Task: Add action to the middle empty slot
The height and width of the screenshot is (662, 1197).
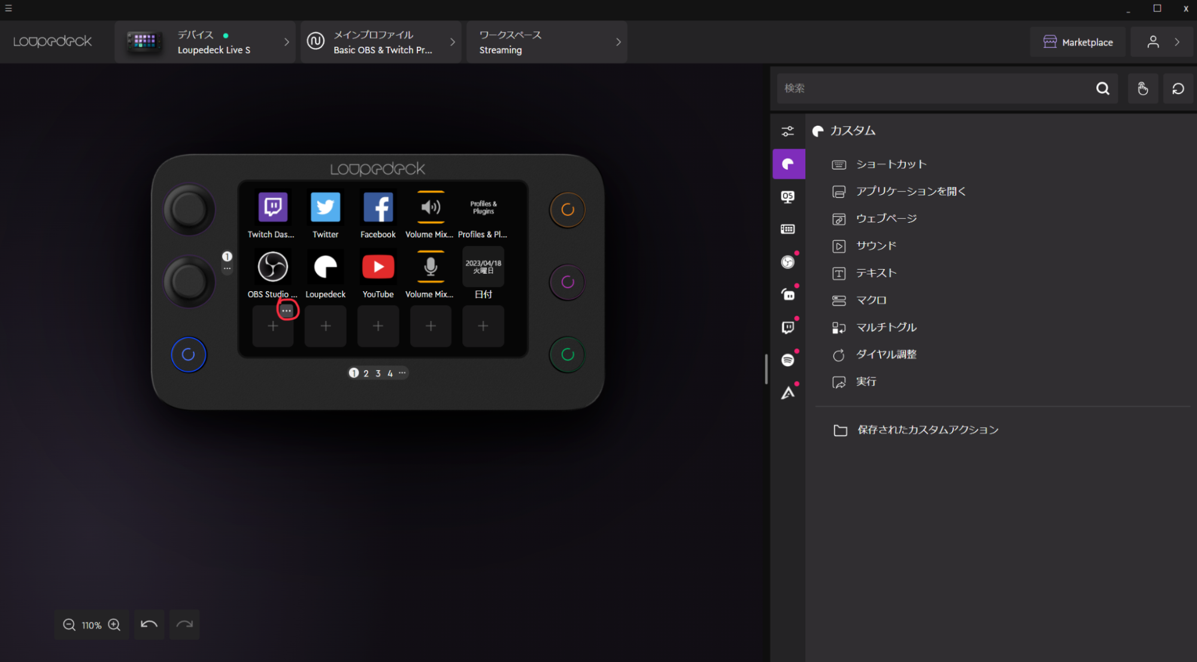Action: (x=378, y=326)
